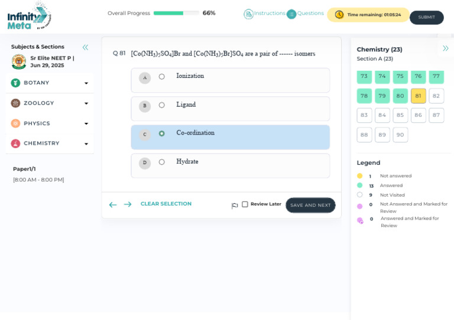This screenshot has width=454, height=320.
Task: Click the Time remaining display
Action: point(368,15)
